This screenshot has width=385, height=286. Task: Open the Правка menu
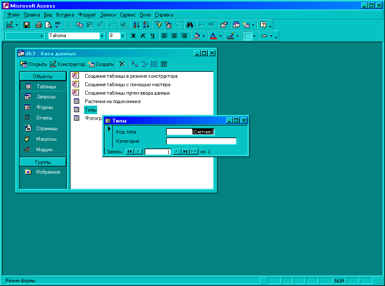[x=32, y=15]
